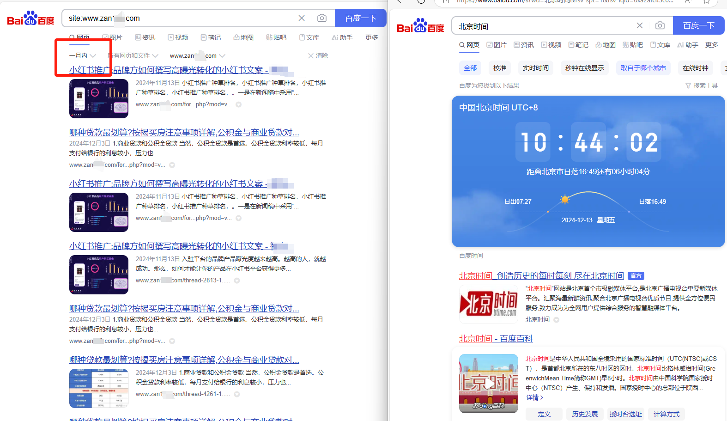Select the 取自于哪个城市 filter chip

[x=643, y=68]
